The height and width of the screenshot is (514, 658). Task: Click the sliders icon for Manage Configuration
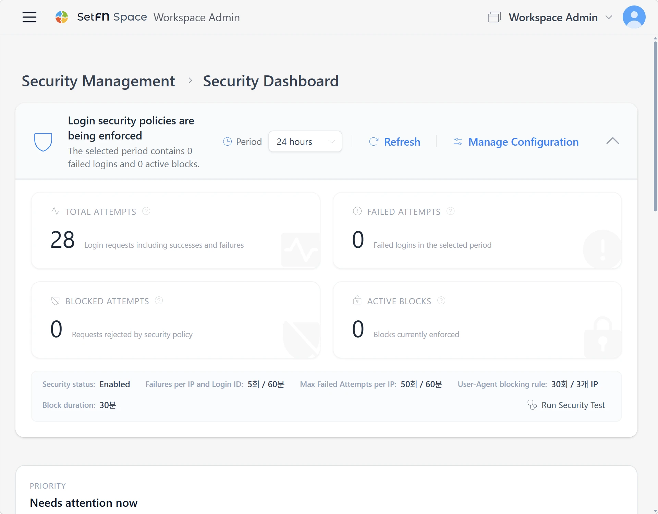(x=458, y=142)
